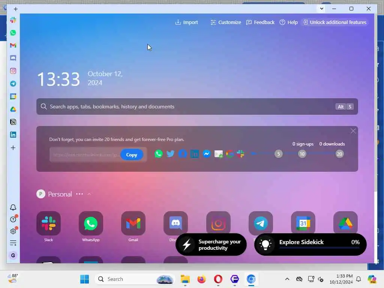Share invite via Facebook icon
Image resolution: width=384 pixels, height=288 pixels.
click(183, 154)
